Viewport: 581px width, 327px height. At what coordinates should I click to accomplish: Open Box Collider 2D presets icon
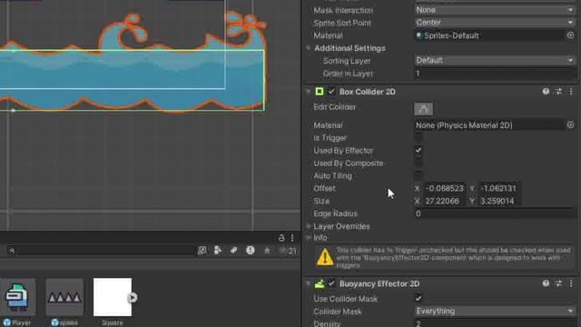pyautogui.click(x=558, y=91)
